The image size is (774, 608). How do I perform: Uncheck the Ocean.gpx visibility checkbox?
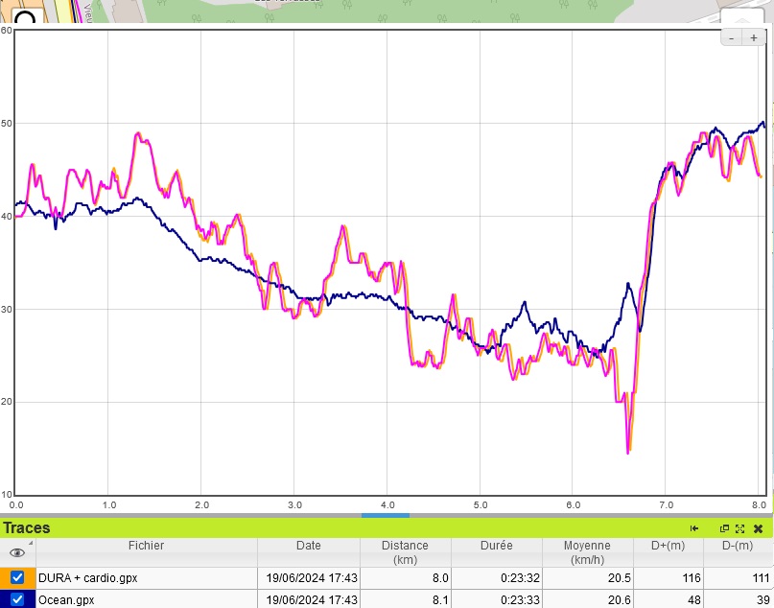point(17,600)
